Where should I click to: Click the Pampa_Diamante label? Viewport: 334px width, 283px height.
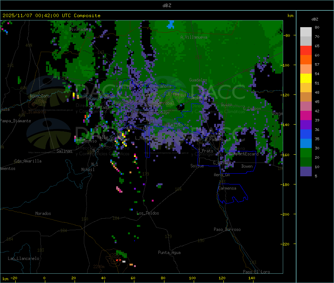pyautogui.click(x=15, y=121)
